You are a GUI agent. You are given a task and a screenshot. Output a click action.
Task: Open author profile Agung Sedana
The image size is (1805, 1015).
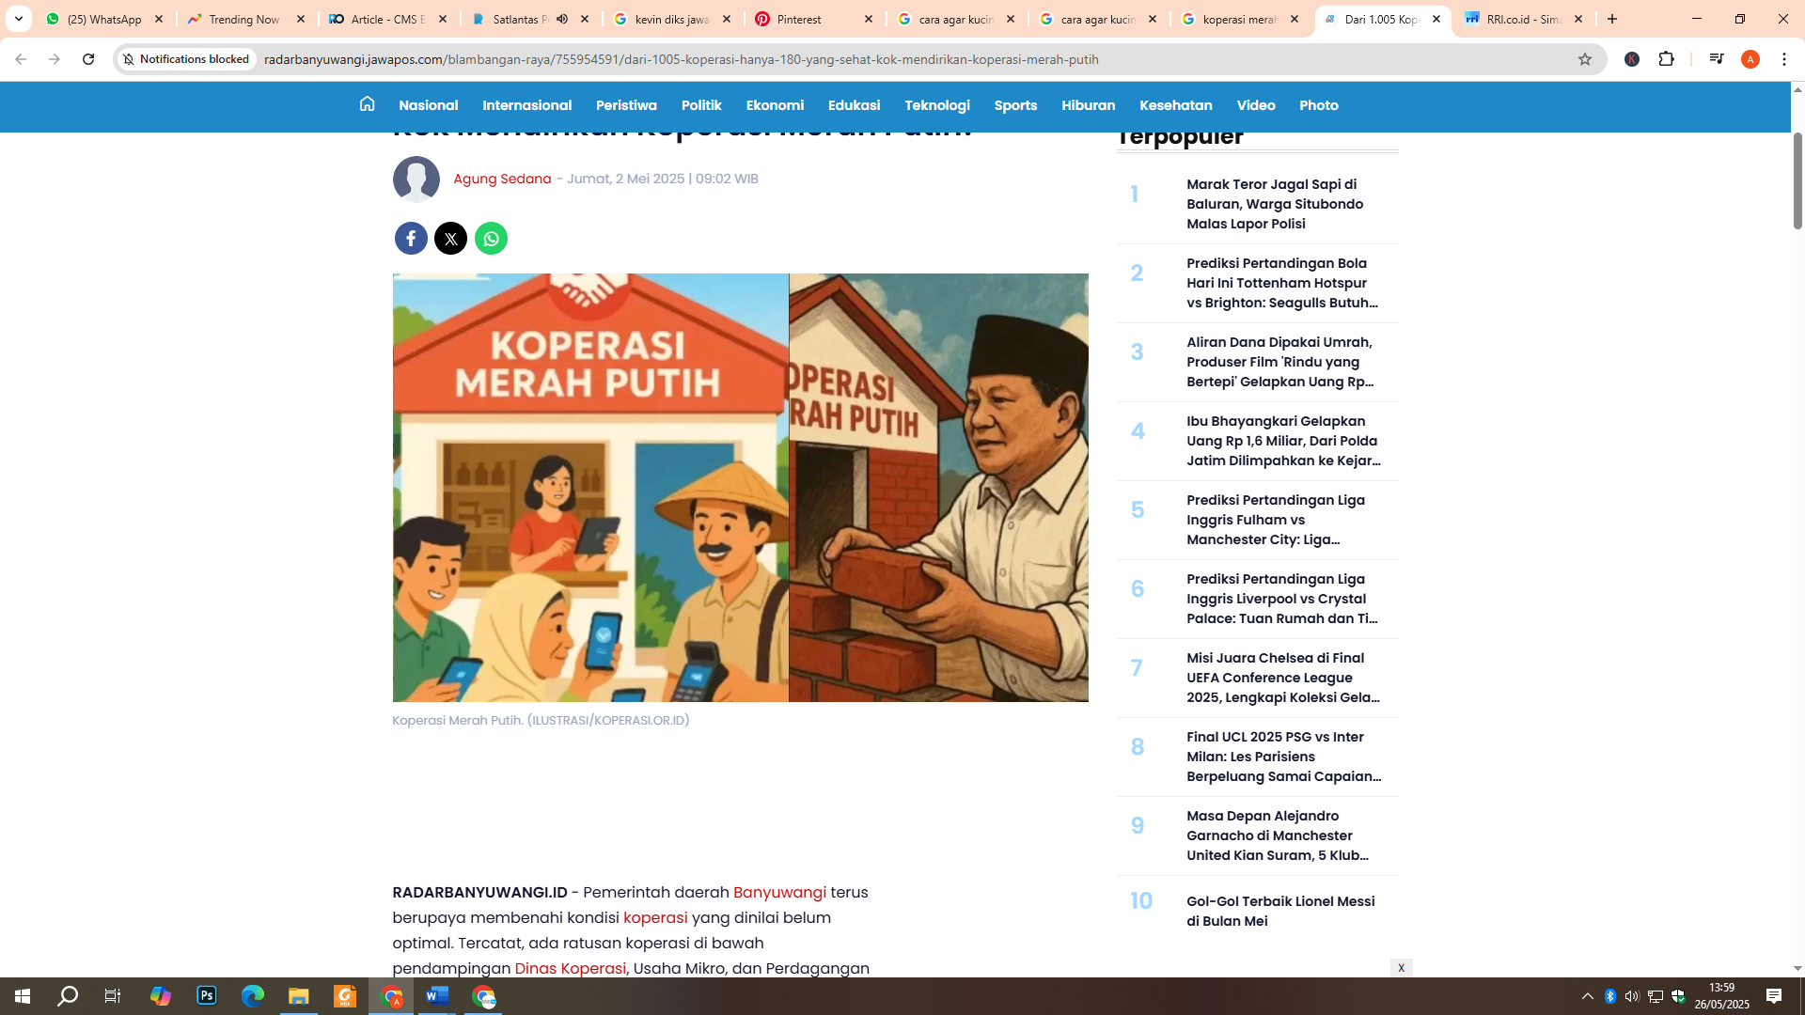coord(502,178)
